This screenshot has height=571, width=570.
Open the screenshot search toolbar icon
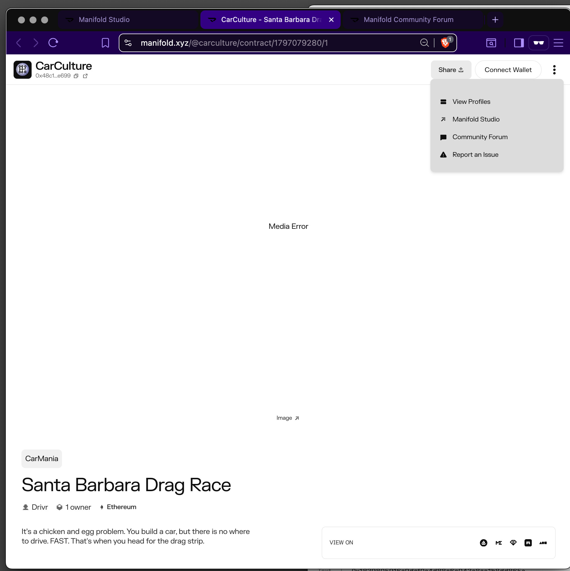491,43
